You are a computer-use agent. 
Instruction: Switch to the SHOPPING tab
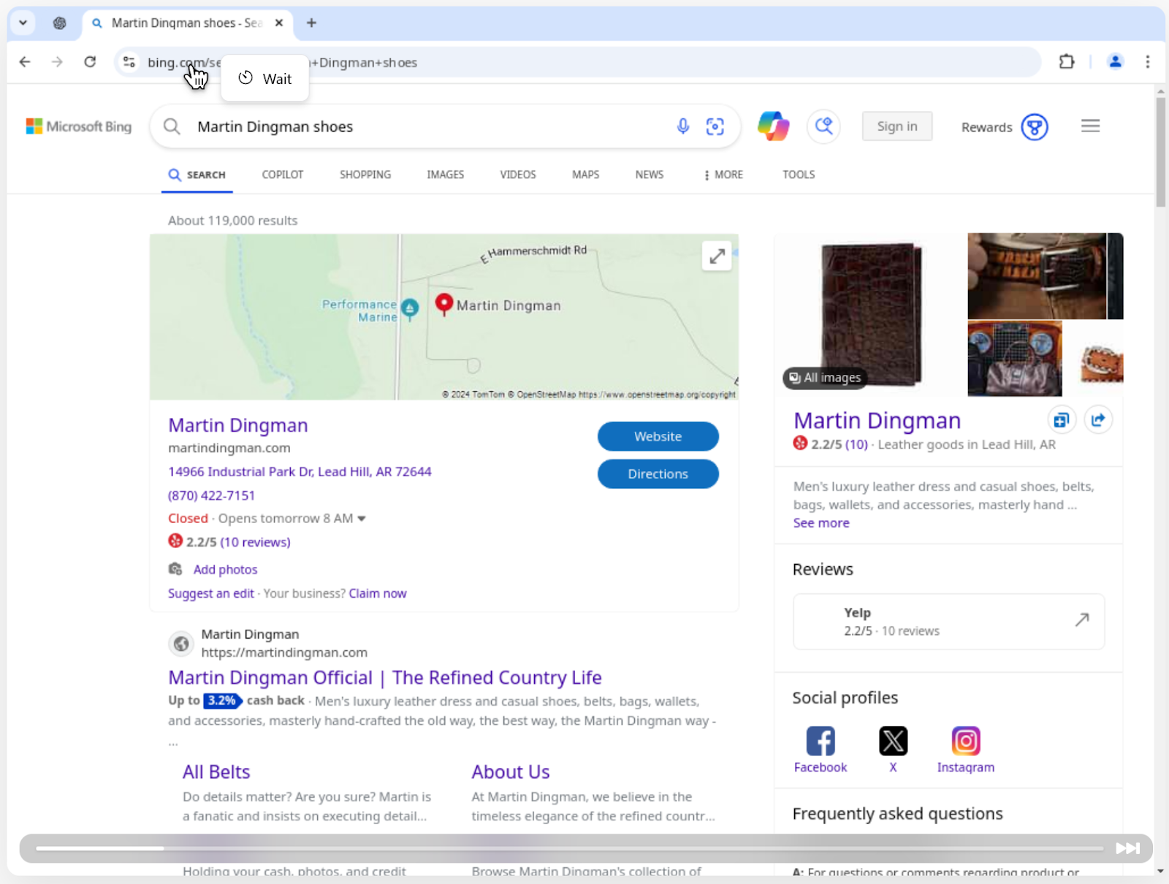point(365,175)
